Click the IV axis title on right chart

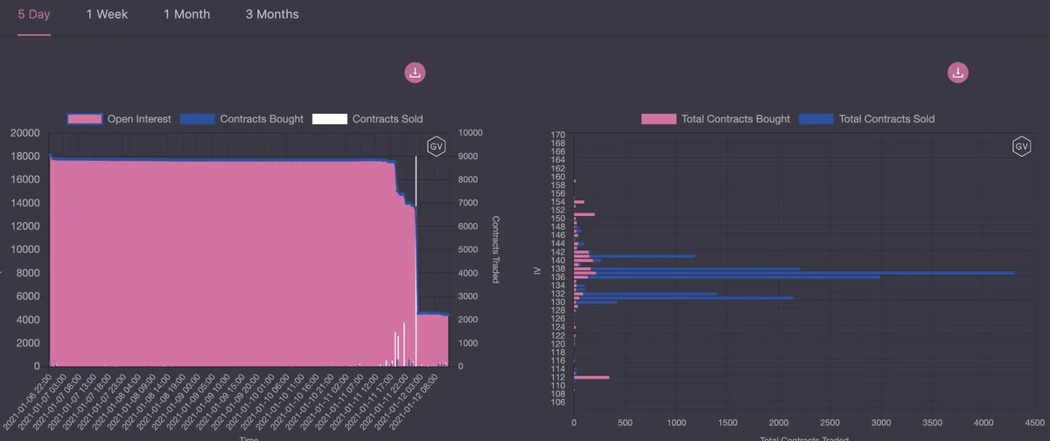tap(536, 272)
